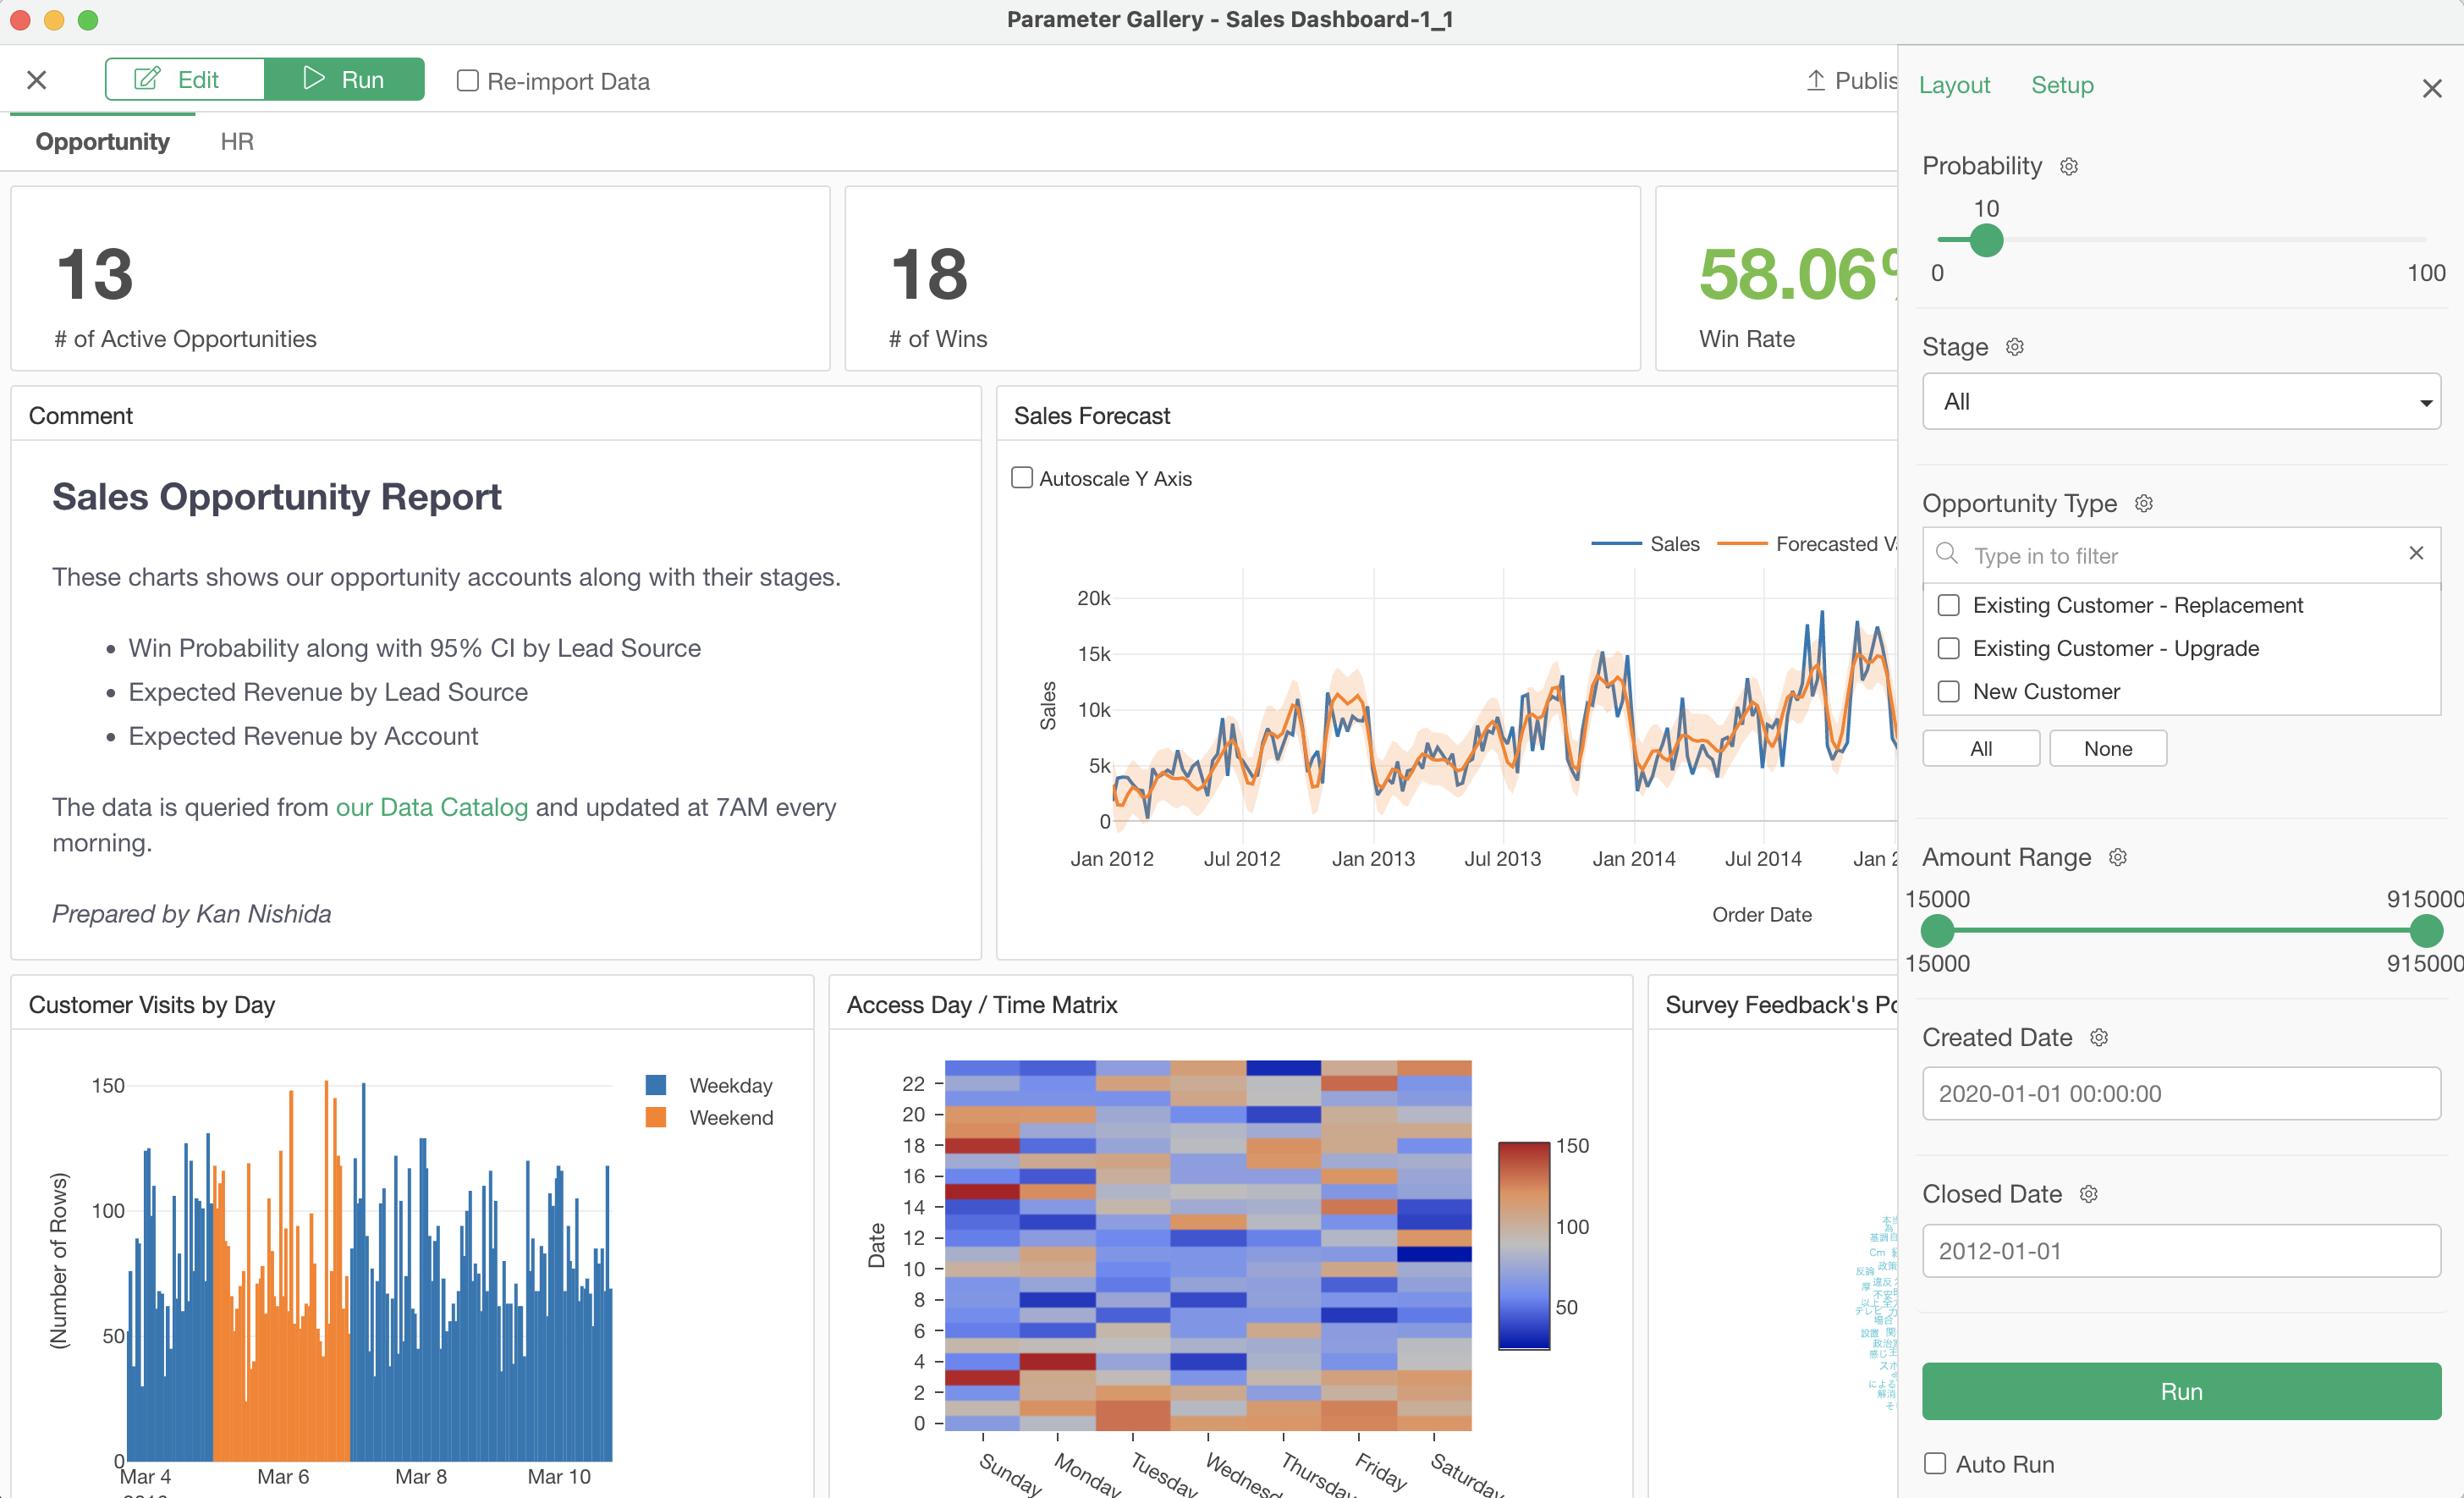Open the 'our Data Catalog' link
2464x1498 pixels.
tap(431, 807)
